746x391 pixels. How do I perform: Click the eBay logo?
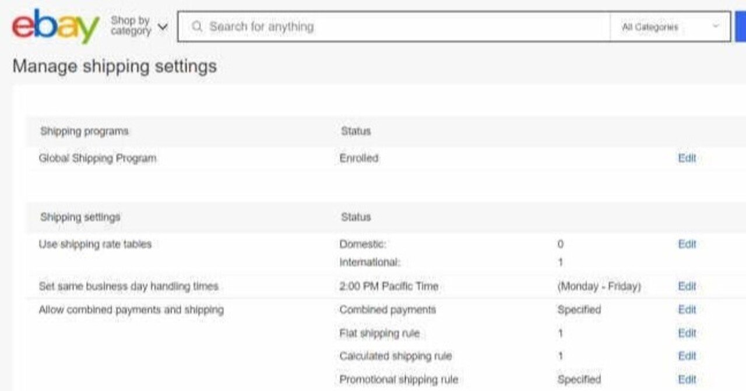point(55,26)
